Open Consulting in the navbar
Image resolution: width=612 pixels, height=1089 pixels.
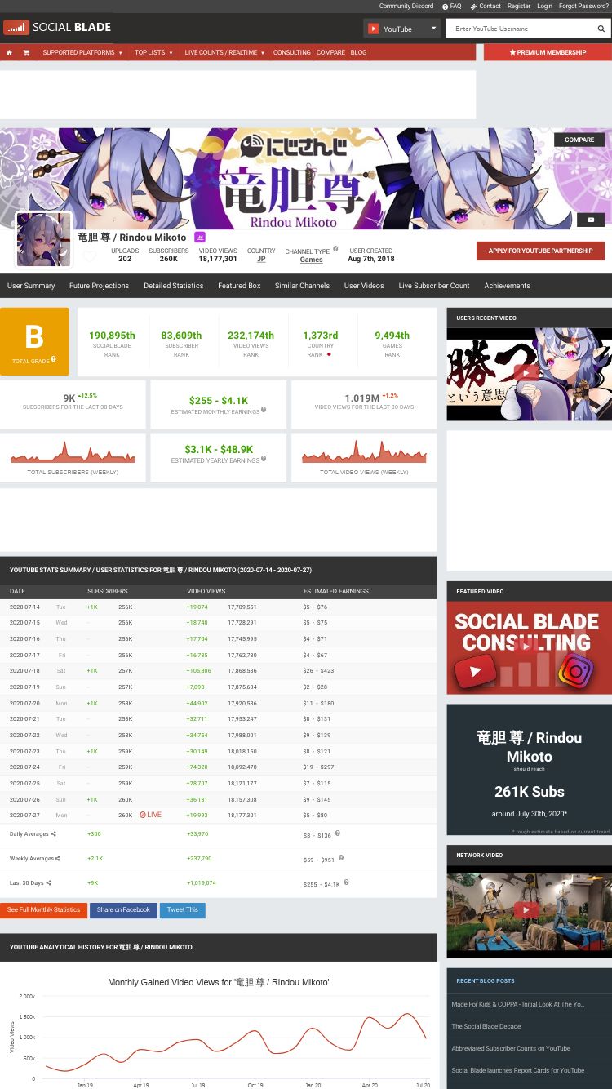coord(291,52)
